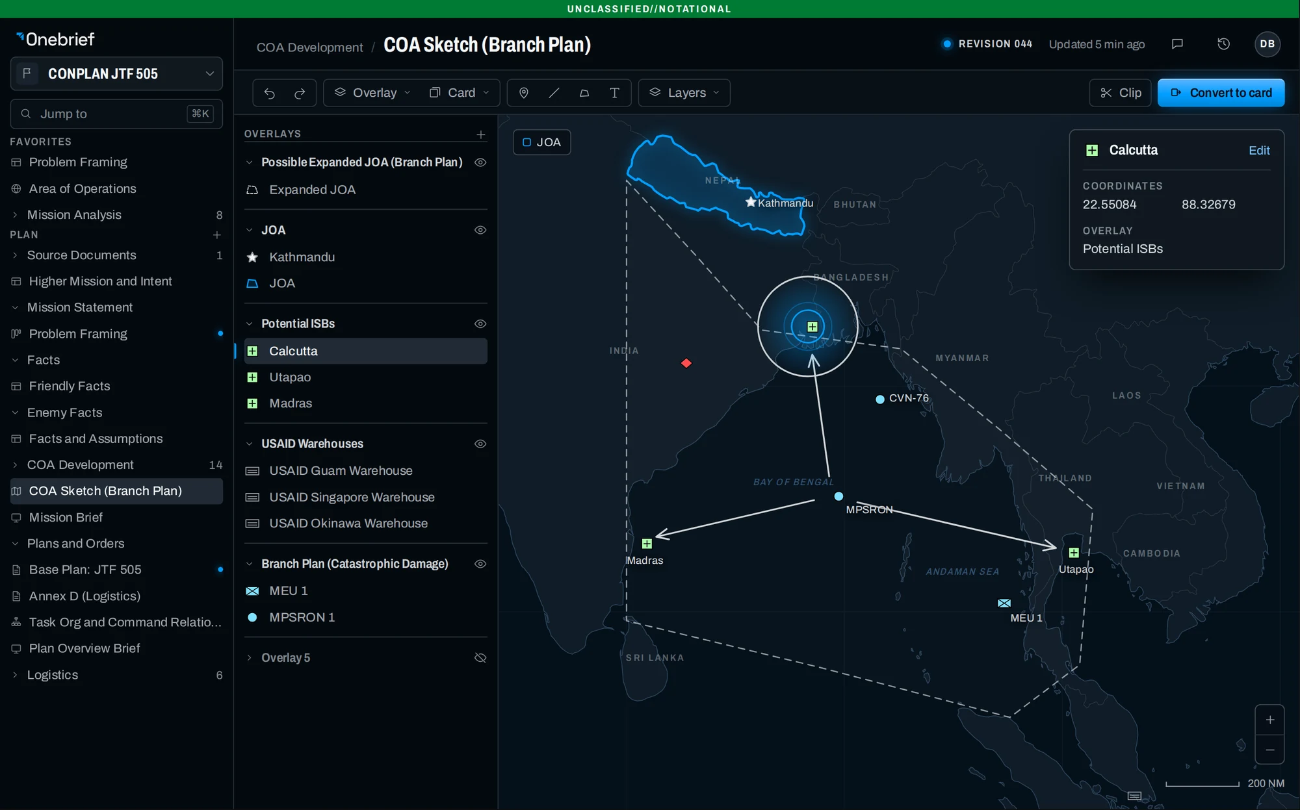Click the red diamond marker in India
The width and height of the screenshot is (1300, 810).
click(686, 363)
